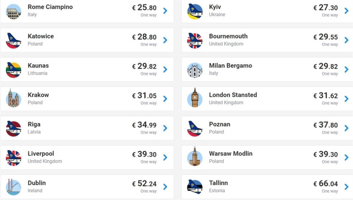The image size is (353, 200).
Task: Click the UK flag tail icon for Liverpool
Action: (x=14, y=158)
